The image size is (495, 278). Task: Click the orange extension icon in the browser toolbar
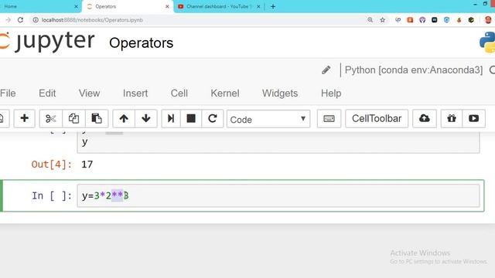tap(410, 20)
